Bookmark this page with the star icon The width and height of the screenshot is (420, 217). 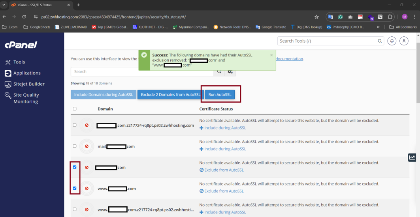click(x=316, y=17)
